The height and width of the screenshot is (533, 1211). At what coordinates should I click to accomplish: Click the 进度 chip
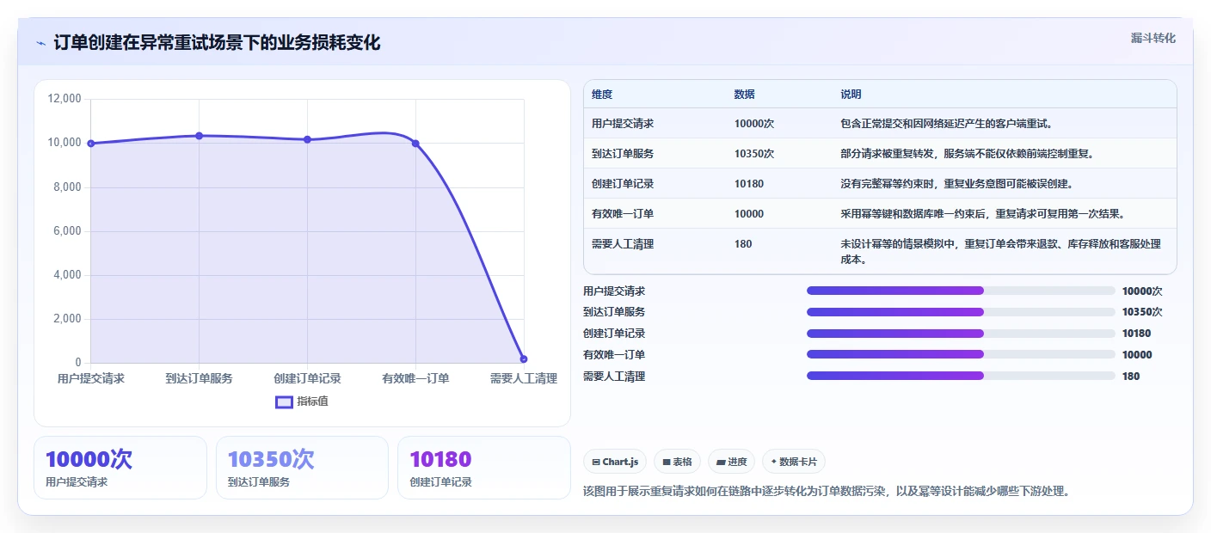(x=732, y=462)
